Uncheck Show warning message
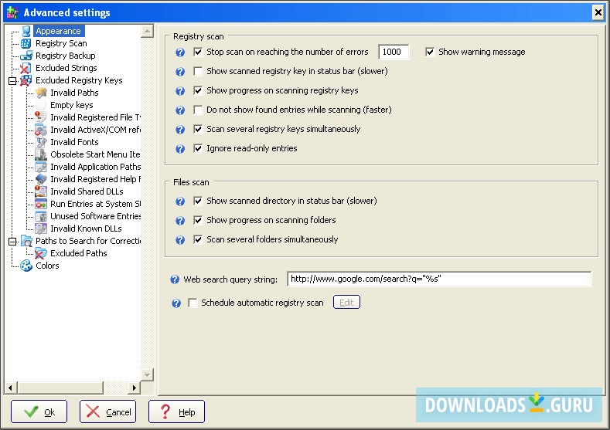 [430, 52]
